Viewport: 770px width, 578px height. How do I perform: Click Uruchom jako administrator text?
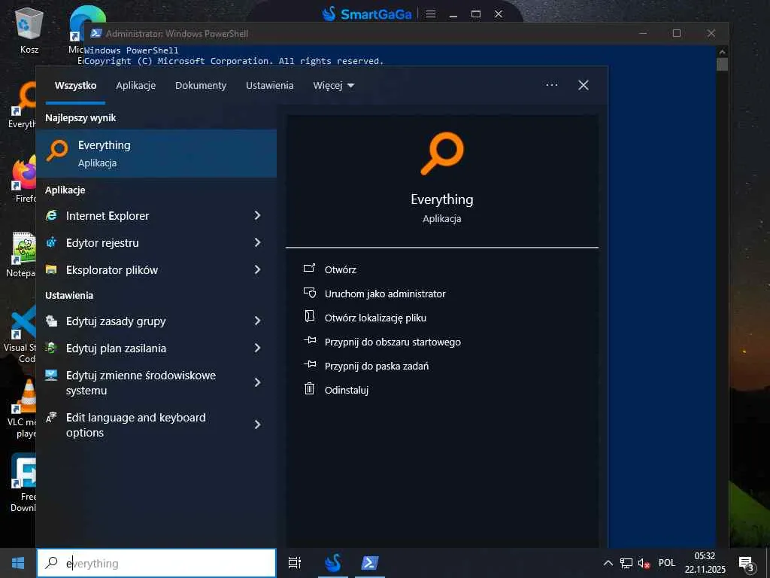click(x=385, y=294)
